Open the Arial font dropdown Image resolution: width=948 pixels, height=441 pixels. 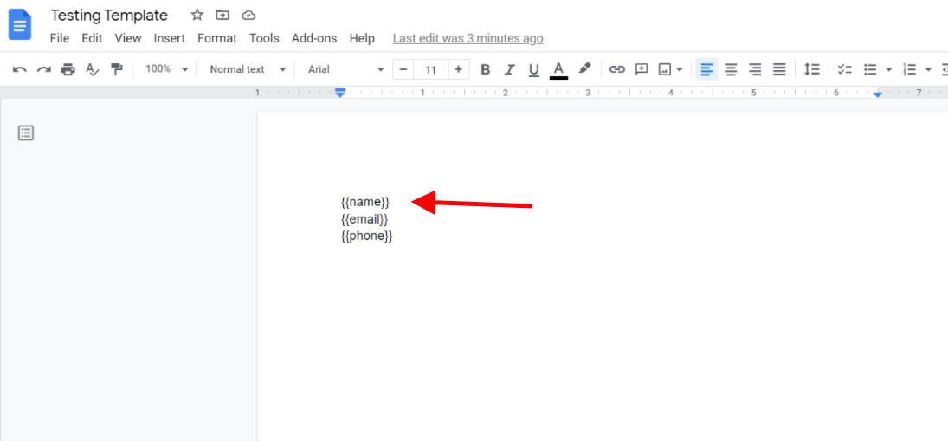click(345, 69)
